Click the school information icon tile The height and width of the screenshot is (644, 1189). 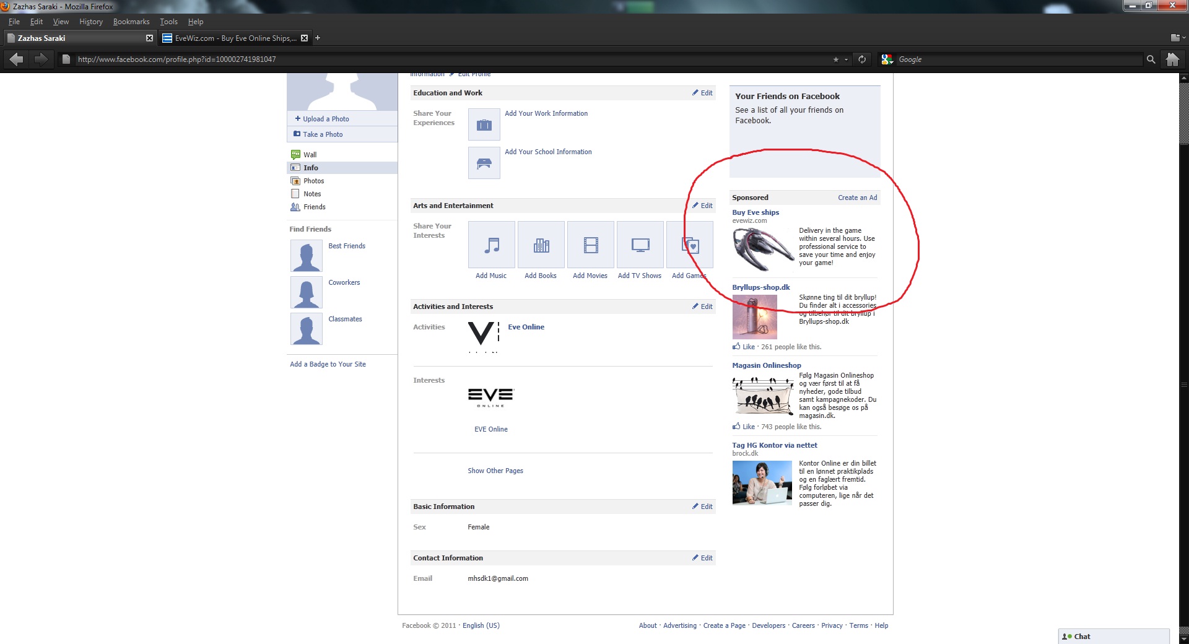484,163
